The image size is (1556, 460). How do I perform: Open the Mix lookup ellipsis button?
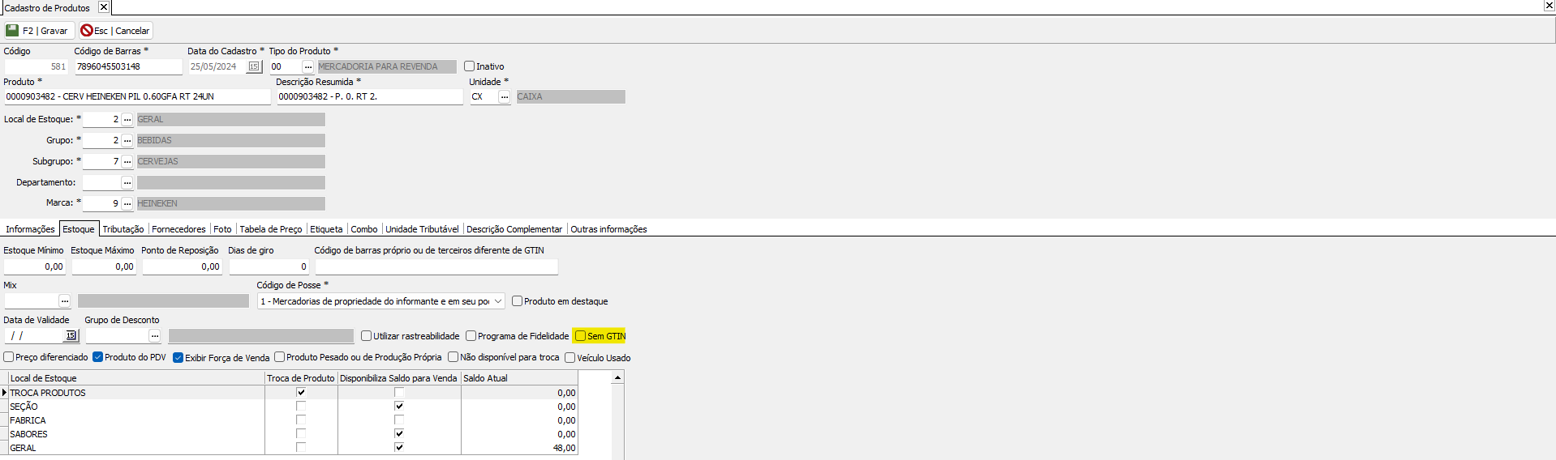65,301
